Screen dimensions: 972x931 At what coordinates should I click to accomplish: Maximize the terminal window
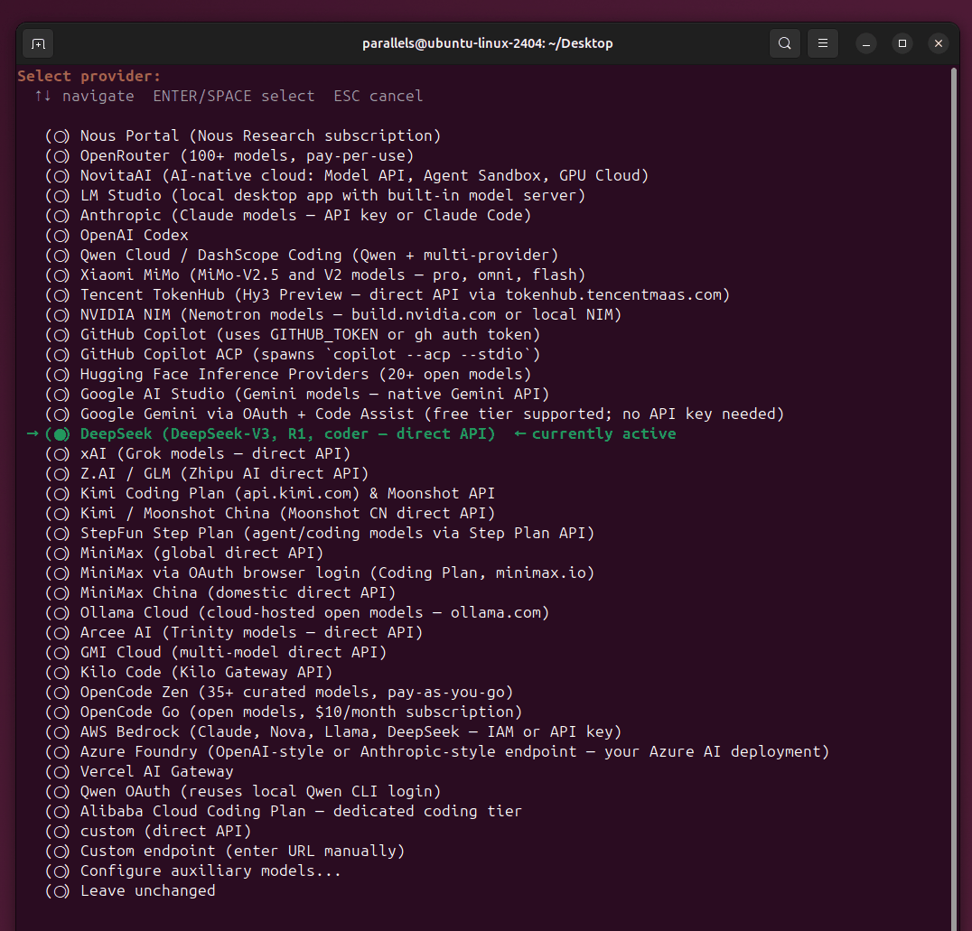pos(902,43)
